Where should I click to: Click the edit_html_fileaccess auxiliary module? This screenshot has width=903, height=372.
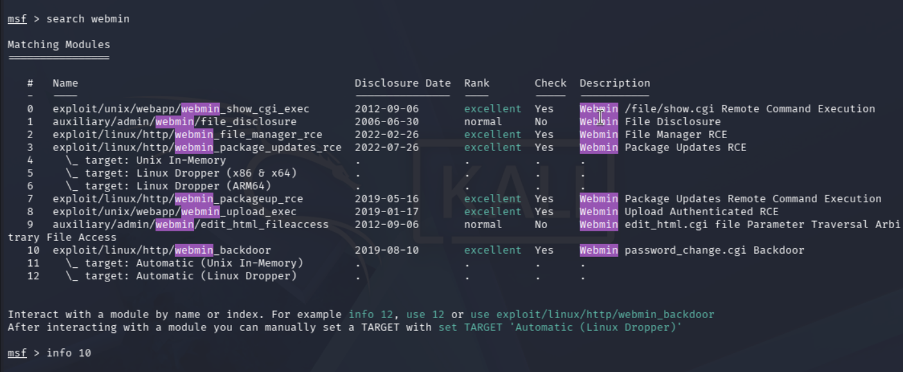190,224
